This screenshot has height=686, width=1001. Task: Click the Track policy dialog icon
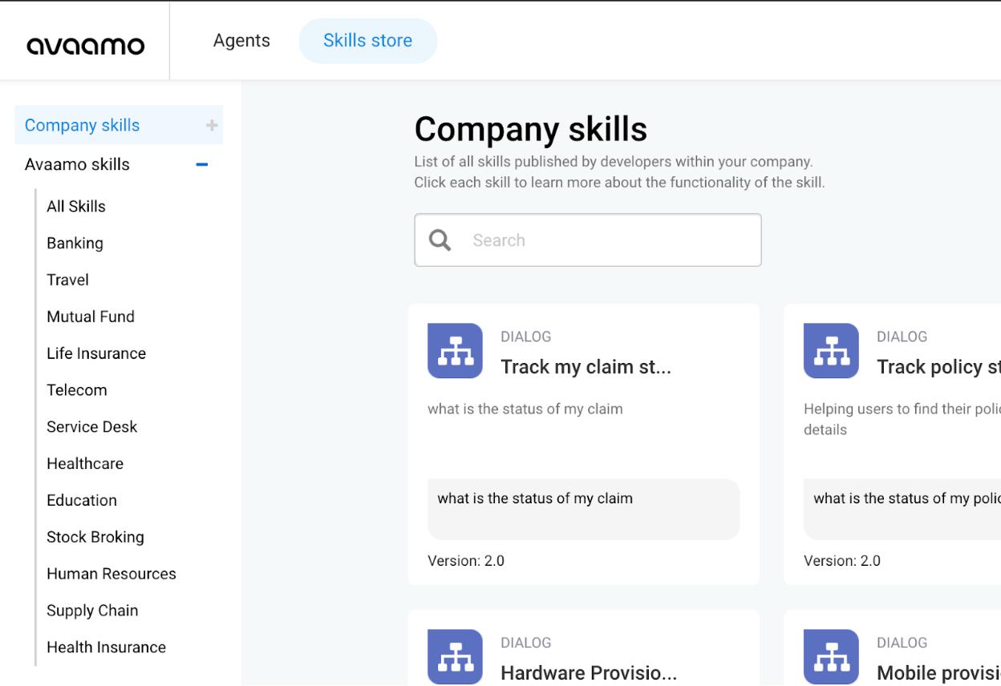tap(831, 351)
